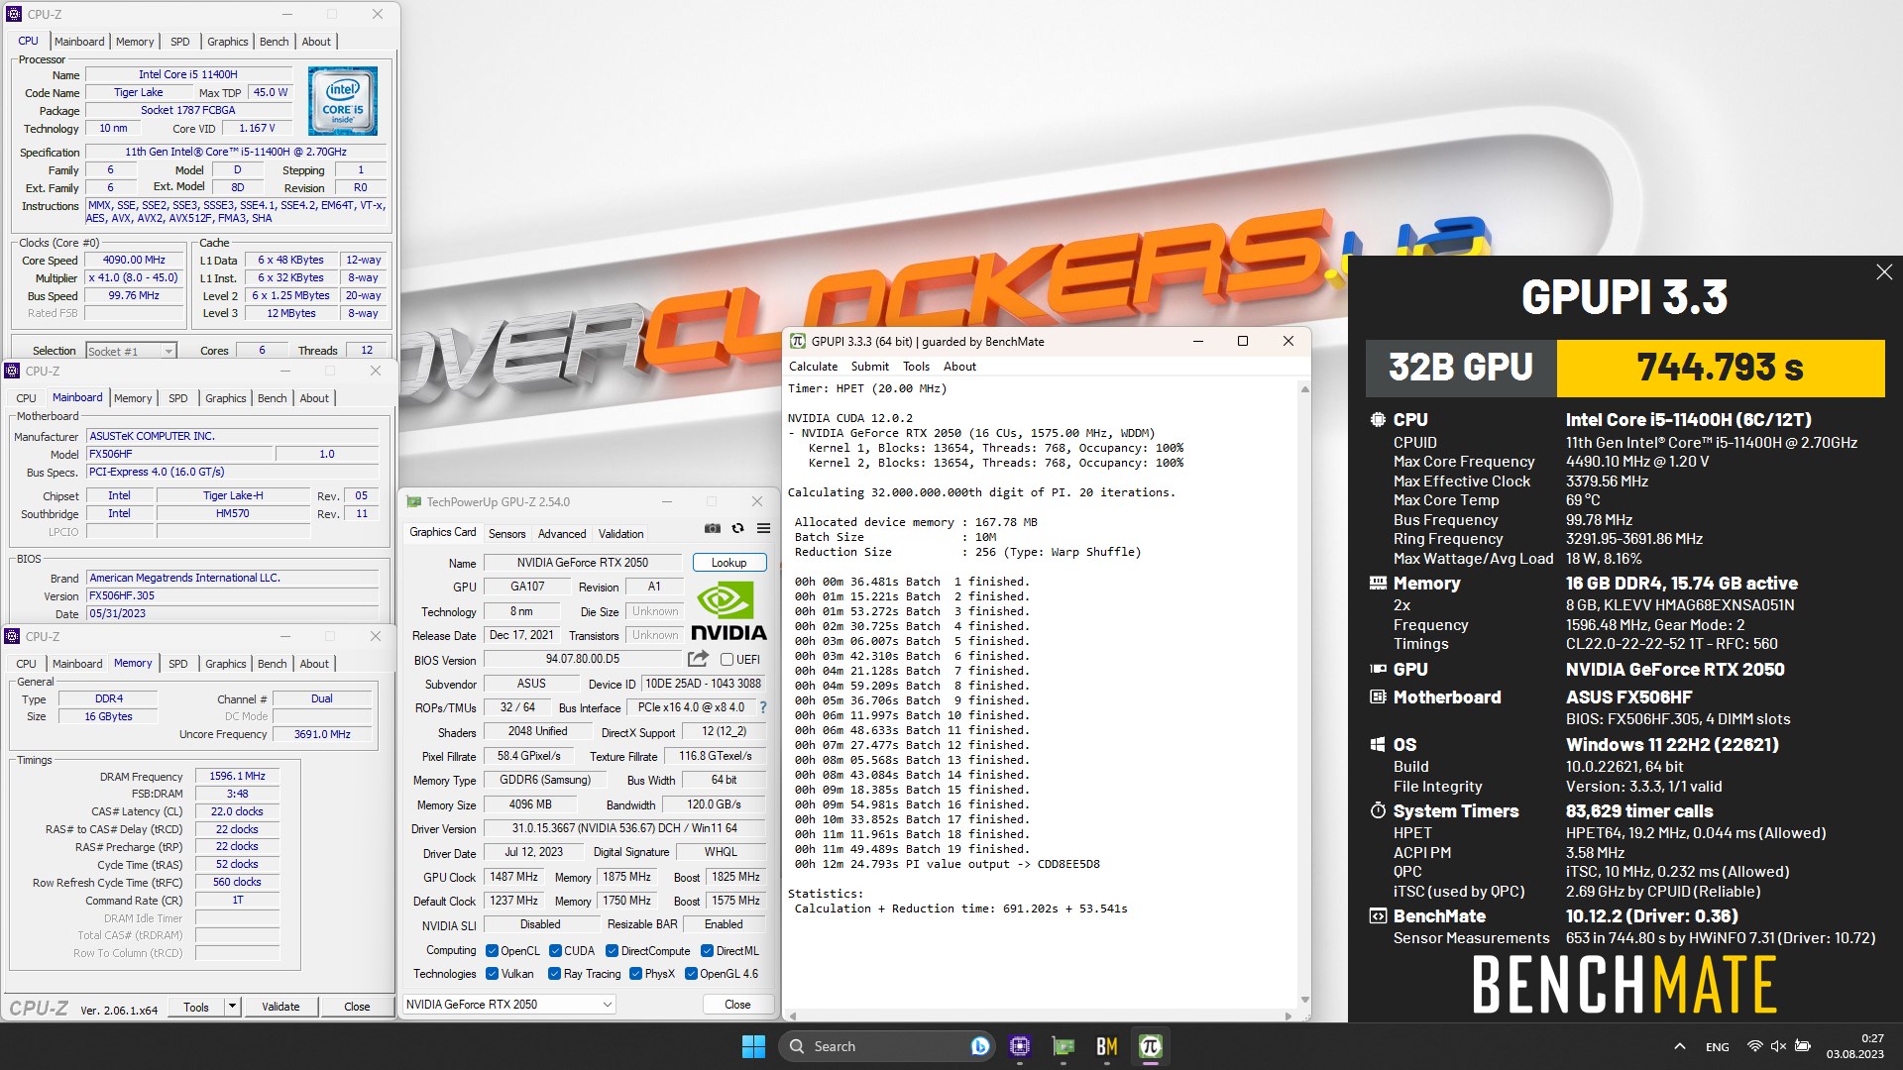Select Bench tab in top CPU-Z window

coord(275,42)
